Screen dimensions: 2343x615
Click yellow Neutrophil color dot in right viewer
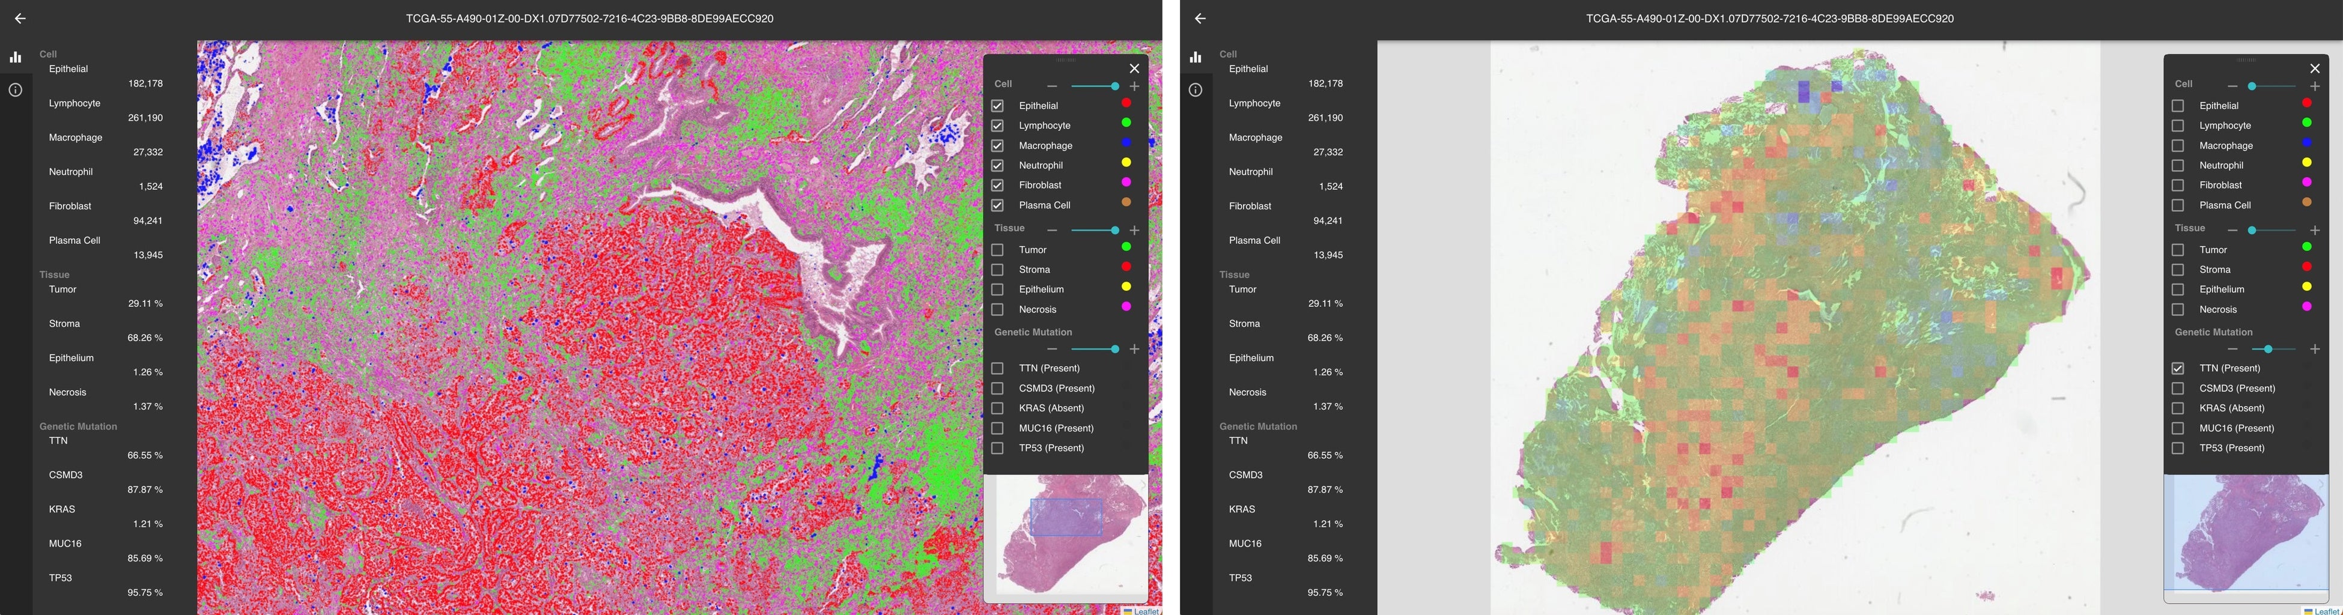(x=2306, y=163)
